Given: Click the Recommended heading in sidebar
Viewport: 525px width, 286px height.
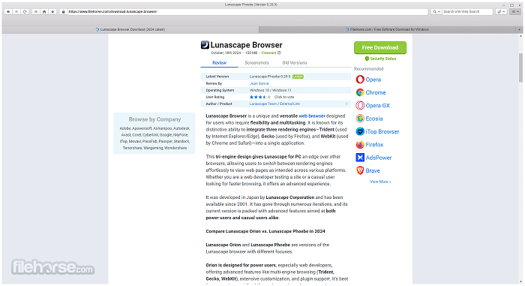Looking at the screenshot, I should [369, 69].
